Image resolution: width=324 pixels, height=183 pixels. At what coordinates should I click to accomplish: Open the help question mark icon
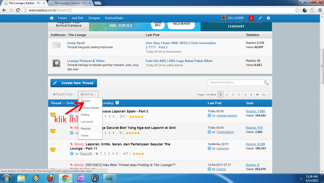tap(268, 18)
